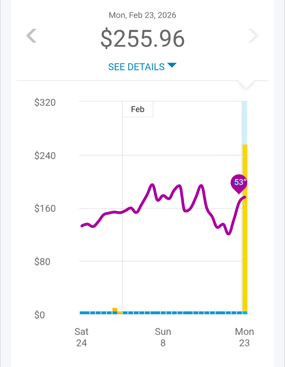The height and width of the screenshot is (367, 285).
Task: Click the $160 y-axis label
Action: pyautogui.click(x=45, y=209)
